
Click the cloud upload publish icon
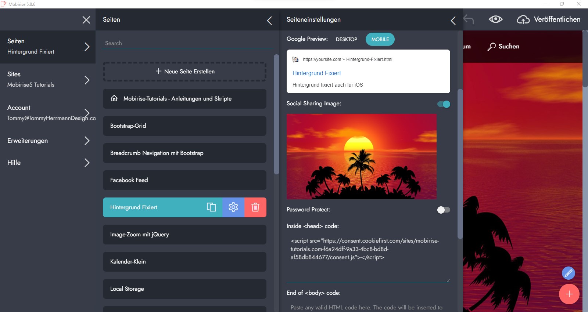pyautogui.click(x=523, y=19)
